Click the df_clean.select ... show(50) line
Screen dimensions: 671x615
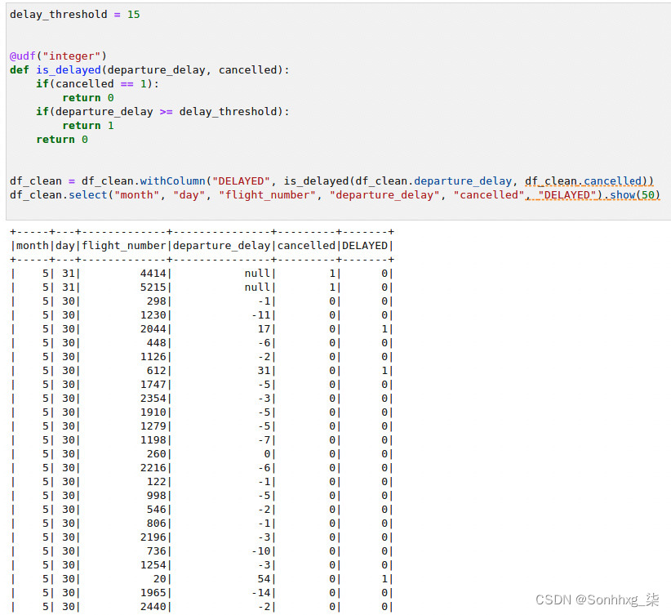[x=335, y=195]
